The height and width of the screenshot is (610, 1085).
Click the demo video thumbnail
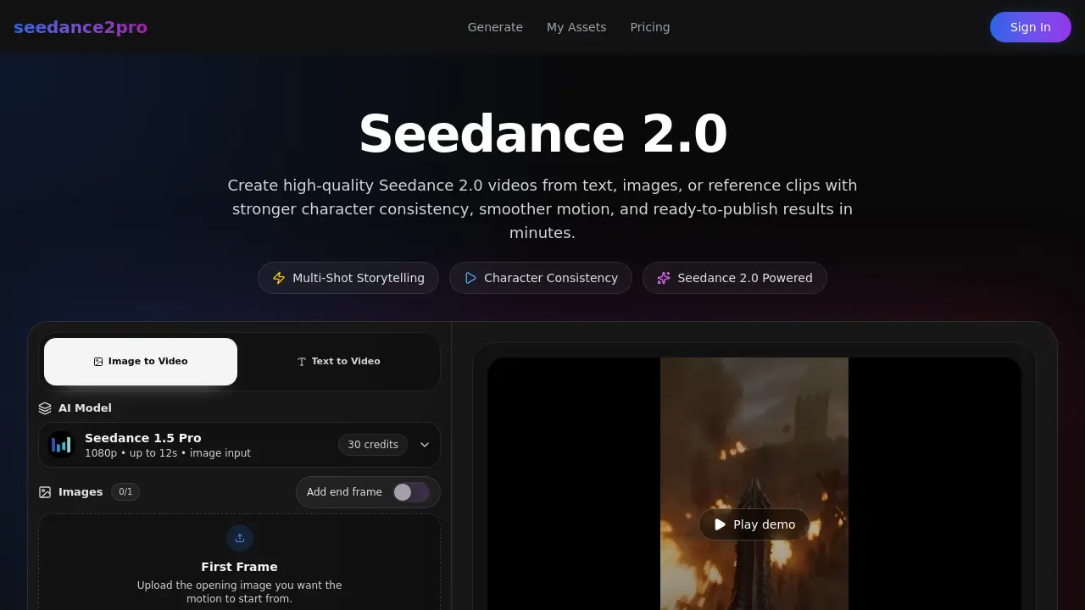pyautogui.click(x=754, y=484)
